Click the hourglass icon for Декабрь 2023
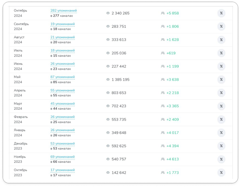The height and width of the screenshot is (187, 241). 221,146
